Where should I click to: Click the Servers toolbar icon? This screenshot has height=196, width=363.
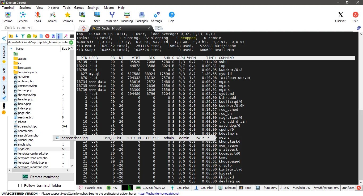tap(23, 17)
